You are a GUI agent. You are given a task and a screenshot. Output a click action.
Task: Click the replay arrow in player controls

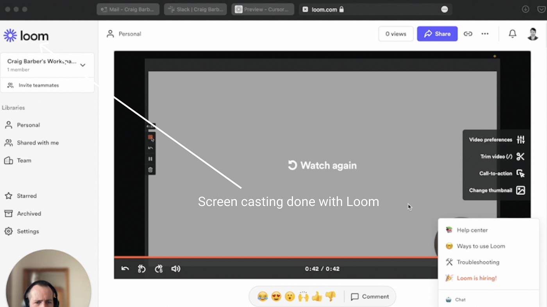pos(125,269)
